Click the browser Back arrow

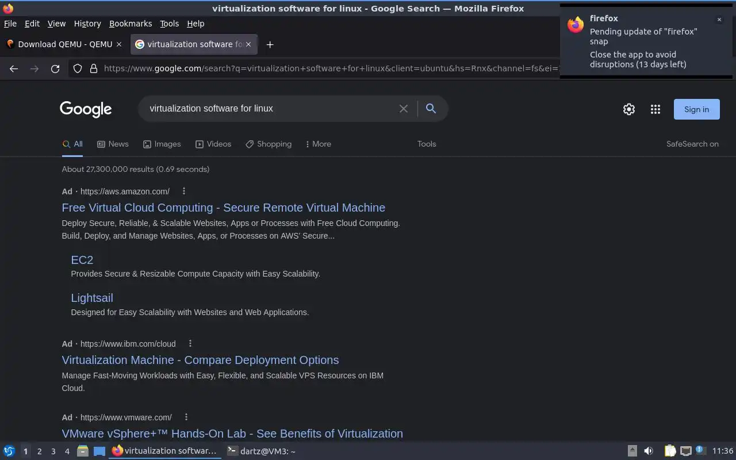click(x=14, y=68)
